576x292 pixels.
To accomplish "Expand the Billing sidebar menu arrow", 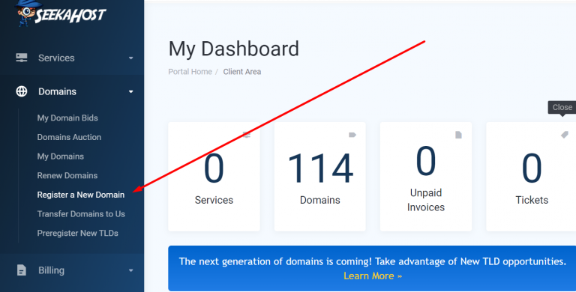I will (130, 271).
